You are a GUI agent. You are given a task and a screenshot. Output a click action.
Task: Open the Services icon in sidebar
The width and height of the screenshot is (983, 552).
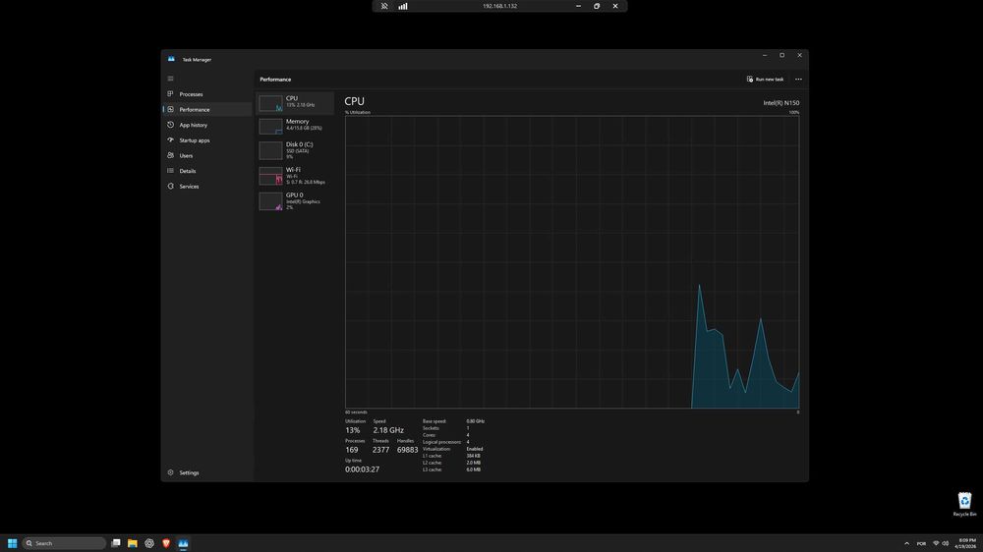coord(170,186)
